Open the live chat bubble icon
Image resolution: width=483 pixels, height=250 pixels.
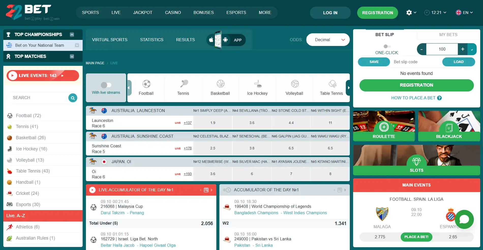point(464,219)
